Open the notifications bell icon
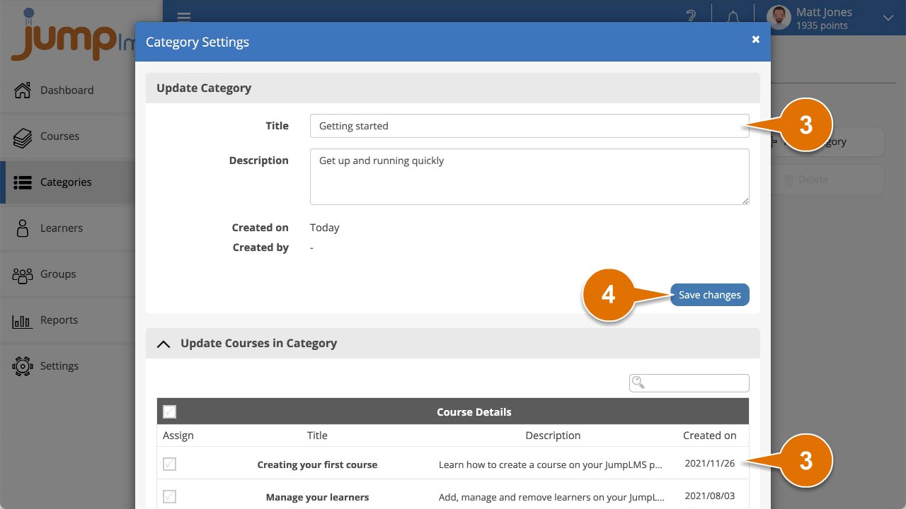906x509 pixels. 733,16
